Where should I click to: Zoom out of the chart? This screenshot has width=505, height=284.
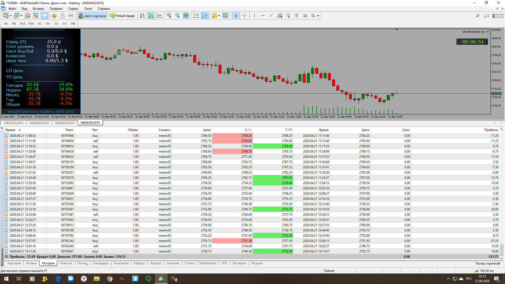coord(177,16)
